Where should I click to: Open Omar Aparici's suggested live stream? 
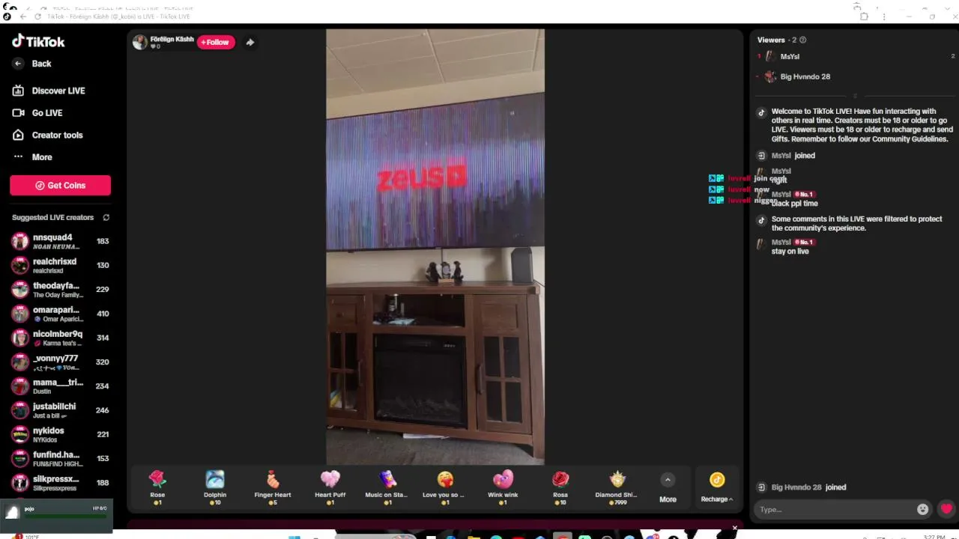60,314
